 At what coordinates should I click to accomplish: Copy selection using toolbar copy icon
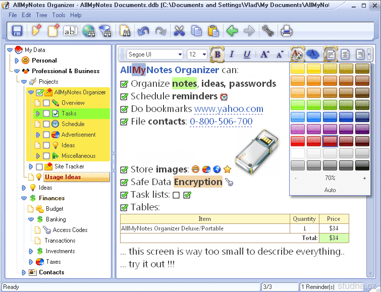pos(196,31)
